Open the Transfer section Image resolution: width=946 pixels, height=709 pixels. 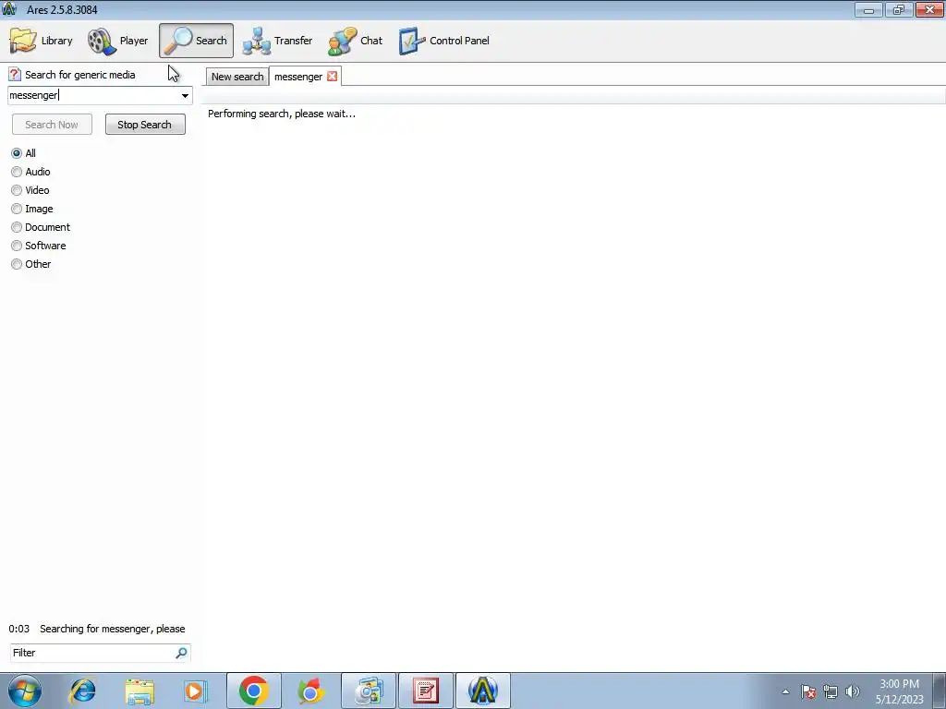(277, 41)
